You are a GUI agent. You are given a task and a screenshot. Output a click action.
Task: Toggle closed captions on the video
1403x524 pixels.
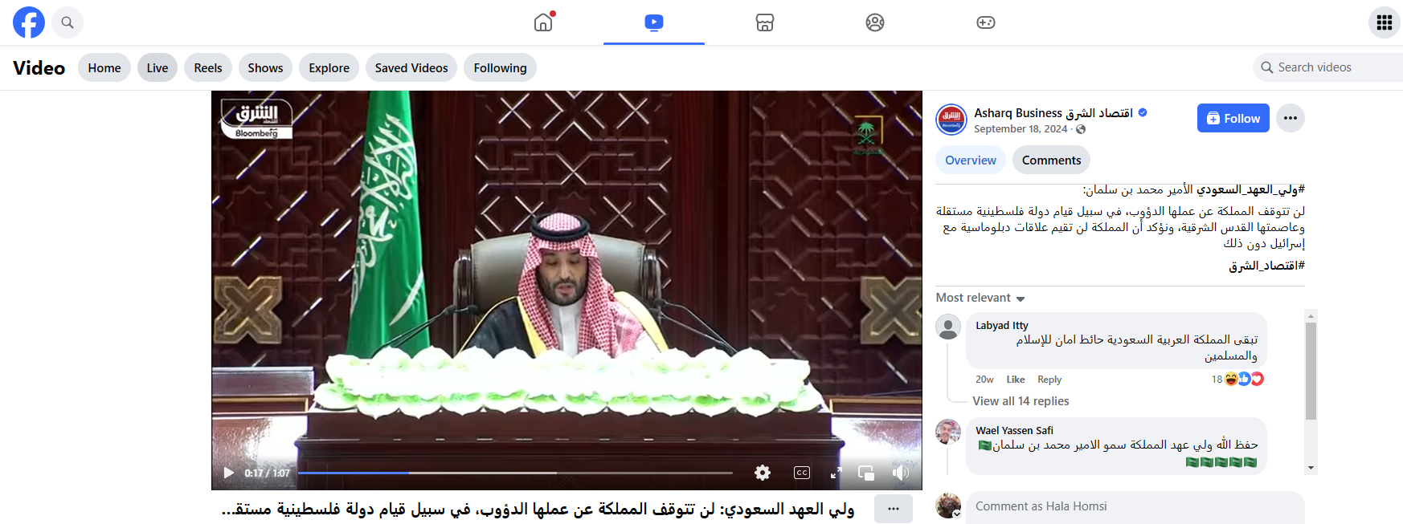801,473
